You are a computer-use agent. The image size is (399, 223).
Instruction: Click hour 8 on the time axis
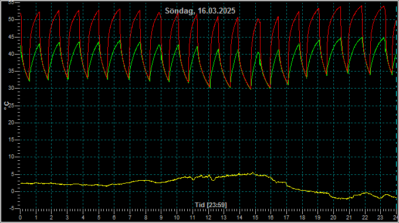(x=146, y=218)
